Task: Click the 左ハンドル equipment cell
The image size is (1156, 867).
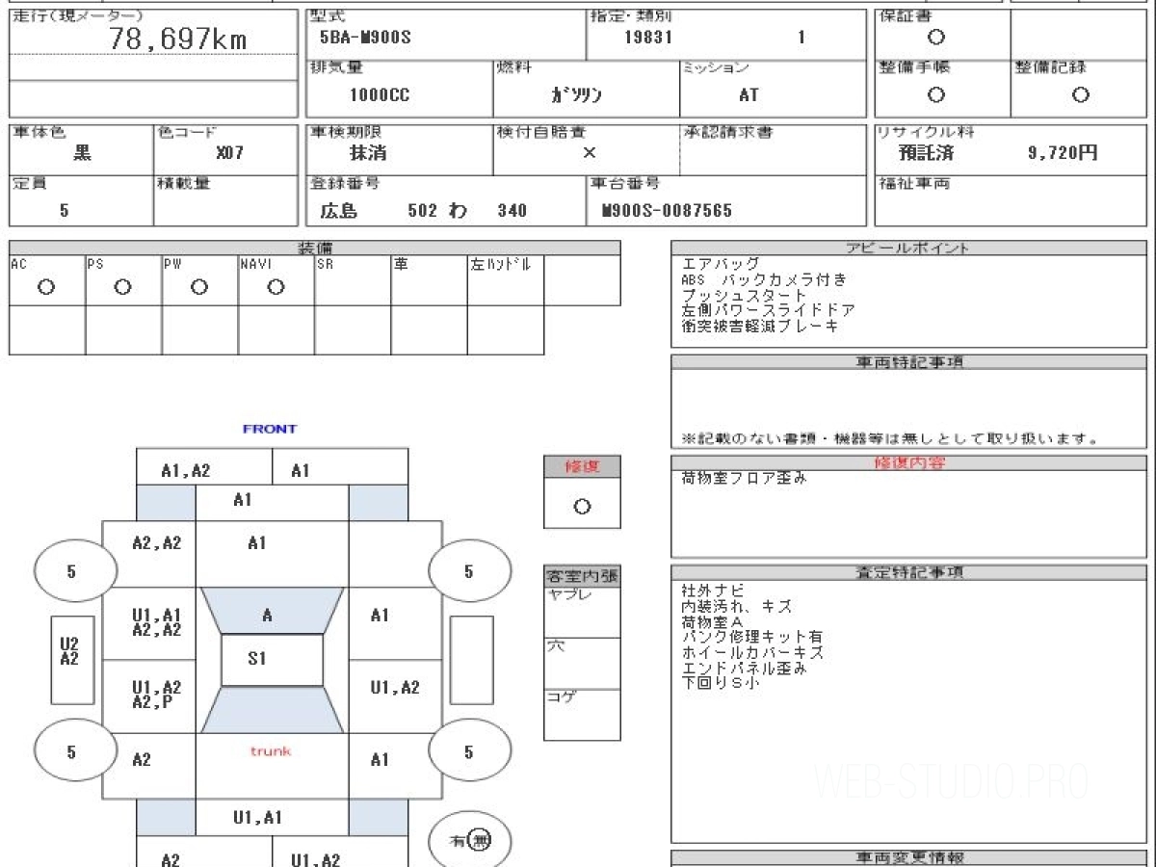Action: 506,280
